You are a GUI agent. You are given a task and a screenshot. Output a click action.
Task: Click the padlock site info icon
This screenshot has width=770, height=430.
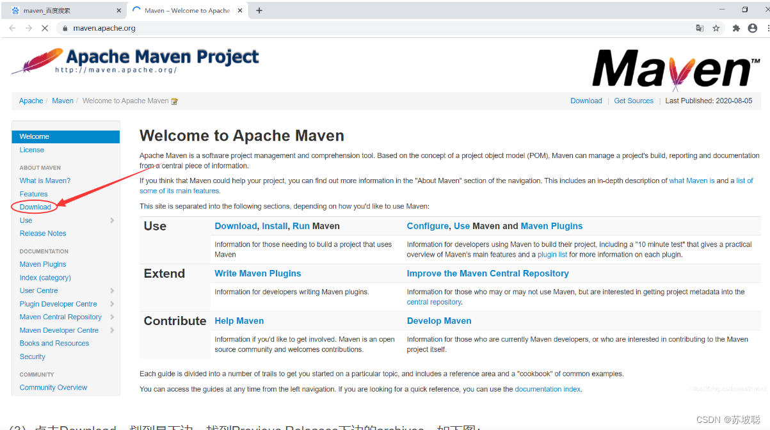click(64, 28)
